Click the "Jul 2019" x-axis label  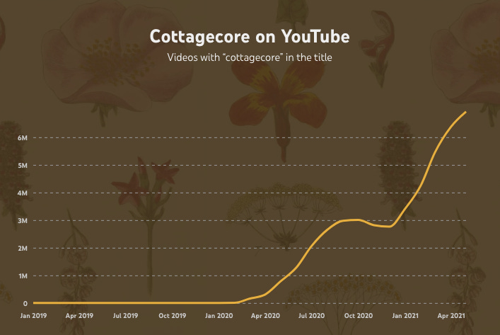(126, 316)
